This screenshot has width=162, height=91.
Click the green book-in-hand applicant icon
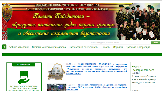24,77
